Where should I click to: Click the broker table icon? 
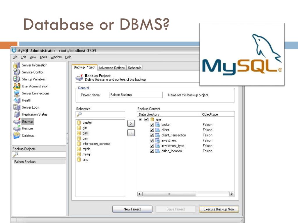tap(157, 125)
